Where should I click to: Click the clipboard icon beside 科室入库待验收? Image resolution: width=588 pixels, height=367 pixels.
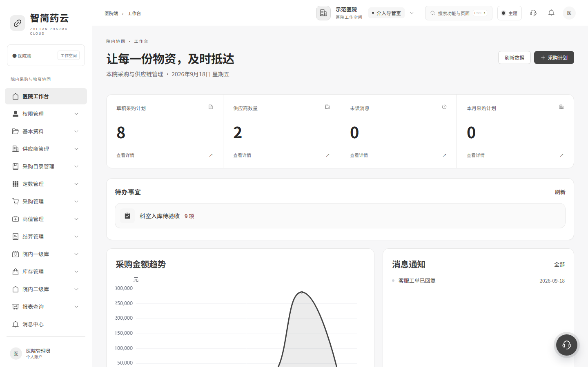[127, 216]
